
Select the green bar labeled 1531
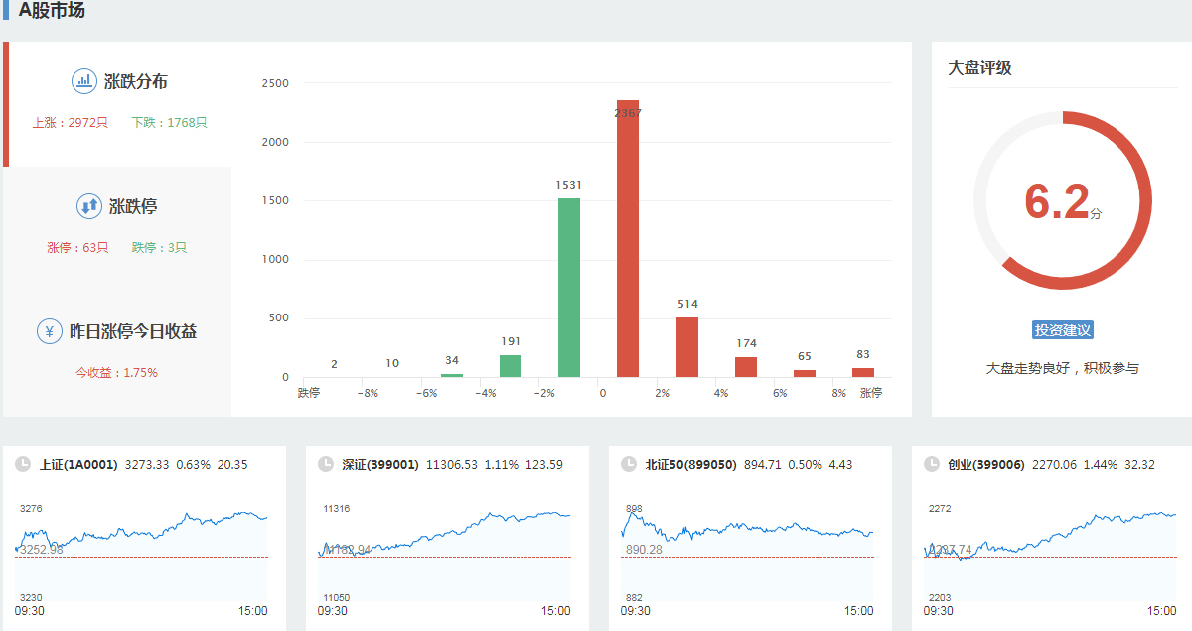click(x=569, y=288)
